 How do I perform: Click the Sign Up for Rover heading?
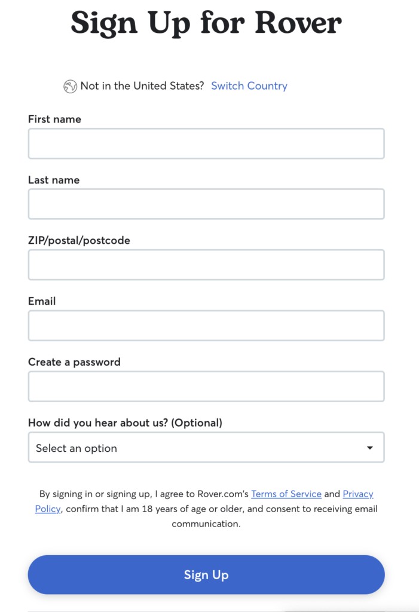point(206,23)
